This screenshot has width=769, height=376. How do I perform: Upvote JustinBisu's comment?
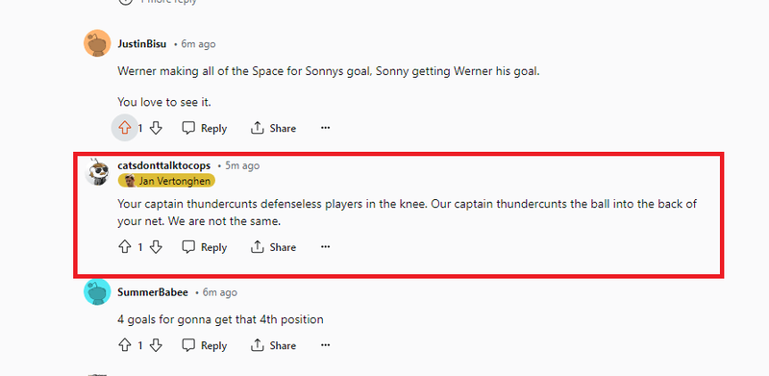pyautogui.click(x=125, y=128)
